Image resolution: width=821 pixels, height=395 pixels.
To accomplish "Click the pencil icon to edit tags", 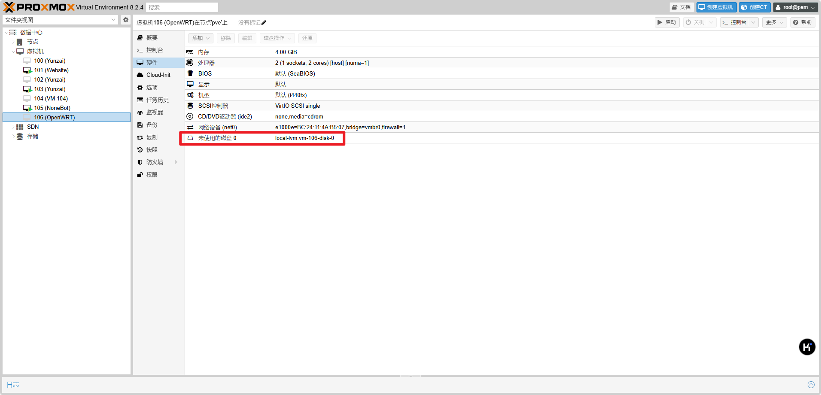I will (x=264, y=23).
